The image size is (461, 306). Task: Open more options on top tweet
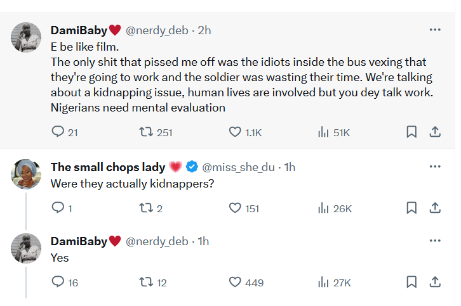(435, 30)
